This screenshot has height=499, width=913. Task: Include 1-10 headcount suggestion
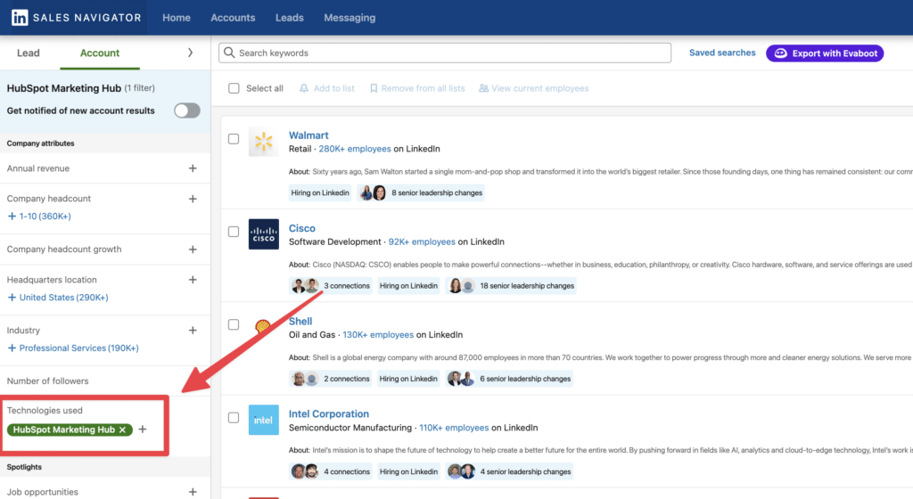pyautogui.click(x=39, y=217)
